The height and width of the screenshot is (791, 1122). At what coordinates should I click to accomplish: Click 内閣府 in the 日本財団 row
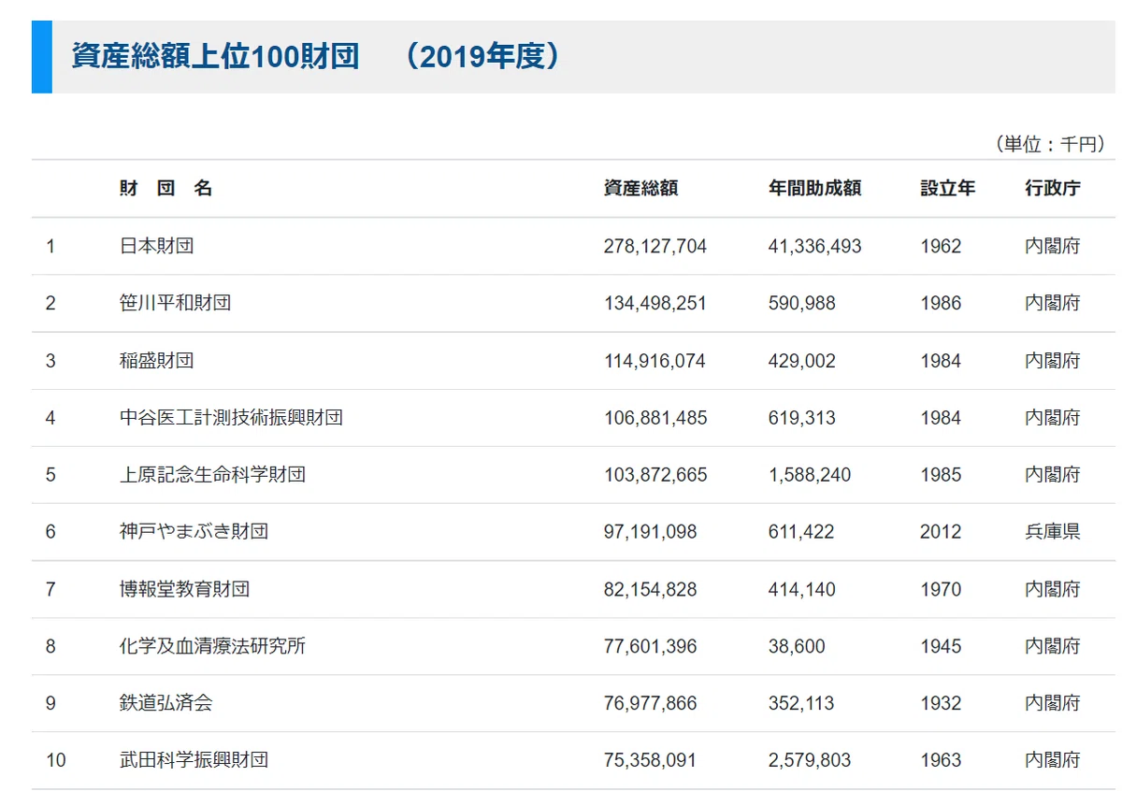1052,246
